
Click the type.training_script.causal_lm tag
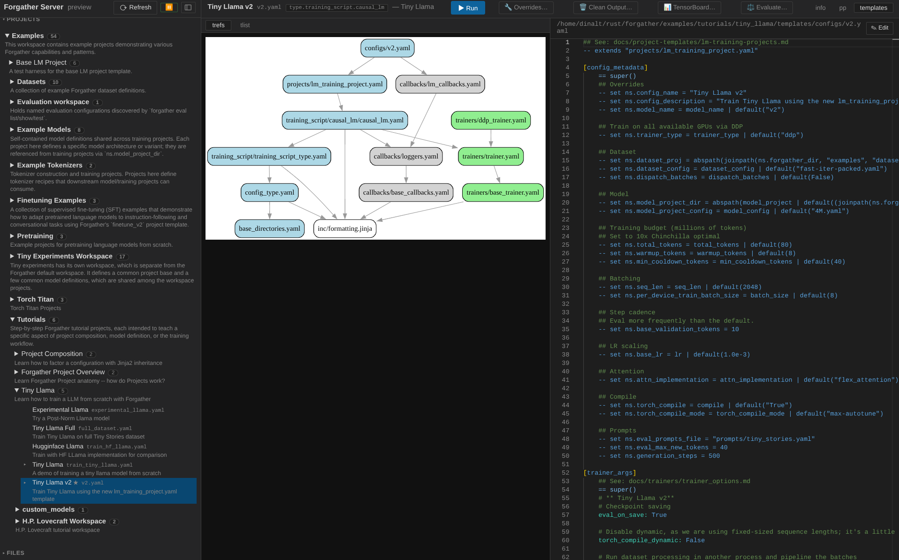[336, 8]
